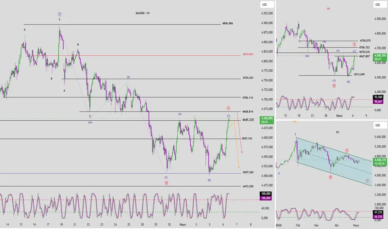This screenshot has height=229, width=388.
Task: Click the 28 date label on H1 axis
Action: tap(142, 224)
